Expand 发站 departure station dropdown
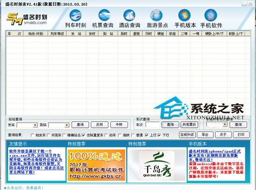The width and height of the screenshot is (256, 190). coord(35,125)
